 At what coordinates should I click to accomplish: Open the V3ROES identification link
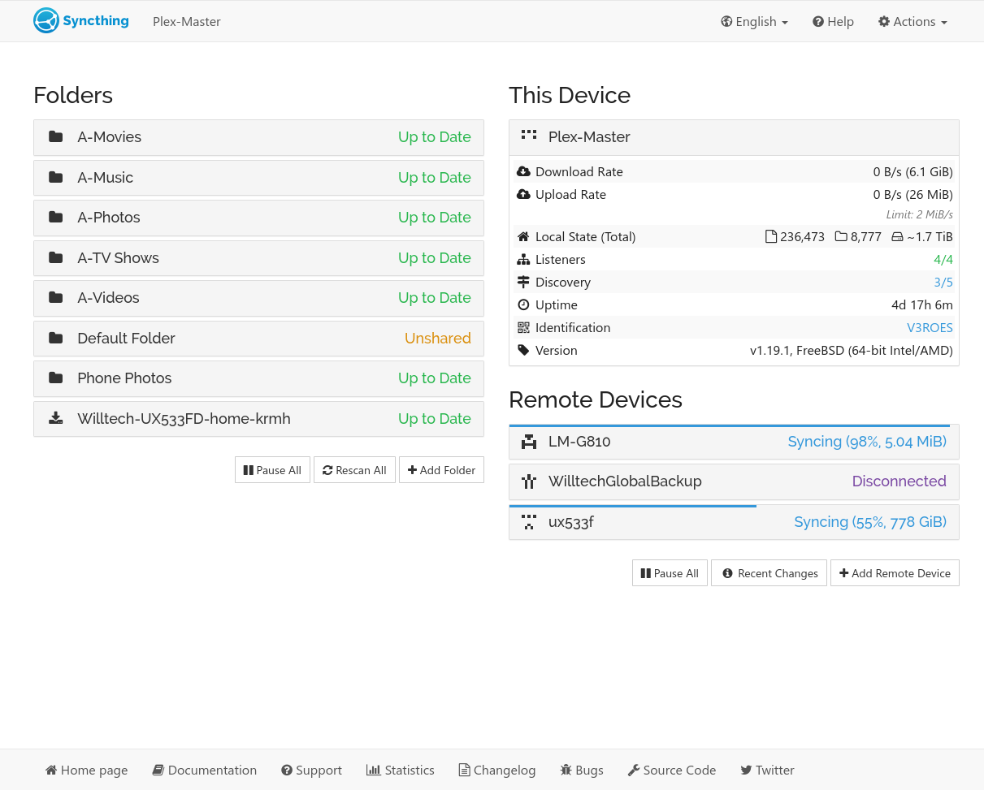pyautogui.click(x=930, y=327)
